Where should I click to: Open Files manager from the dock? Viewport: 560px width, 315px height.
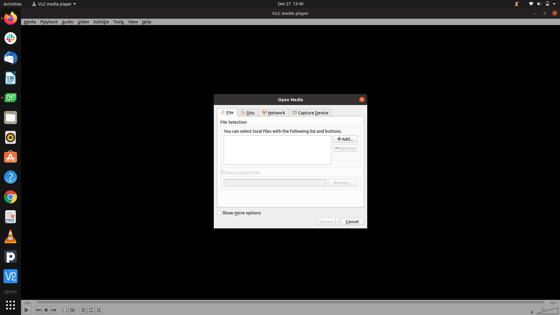point(10,118)
